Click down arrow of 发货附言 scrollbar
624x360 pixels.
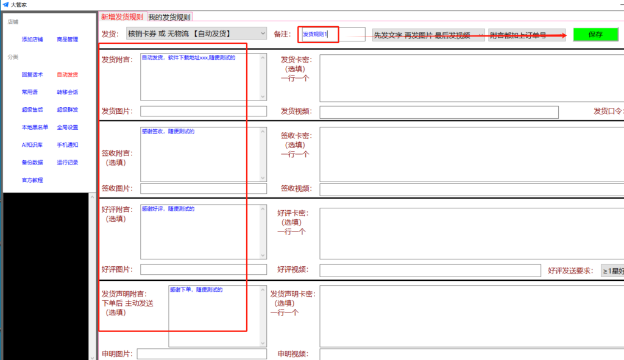(x=263, y=96)
